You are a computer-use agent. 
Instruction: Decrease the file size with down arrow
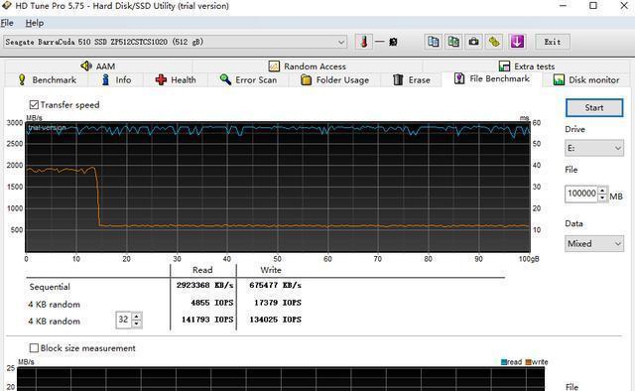[602, 197]
